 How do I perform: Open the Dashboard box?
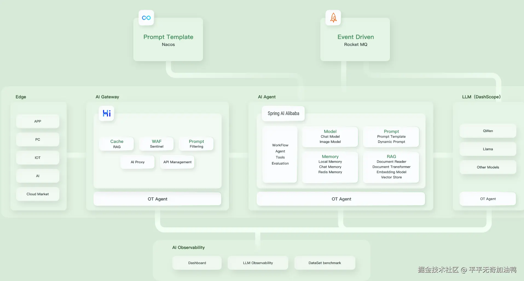(x=197, y=263)
